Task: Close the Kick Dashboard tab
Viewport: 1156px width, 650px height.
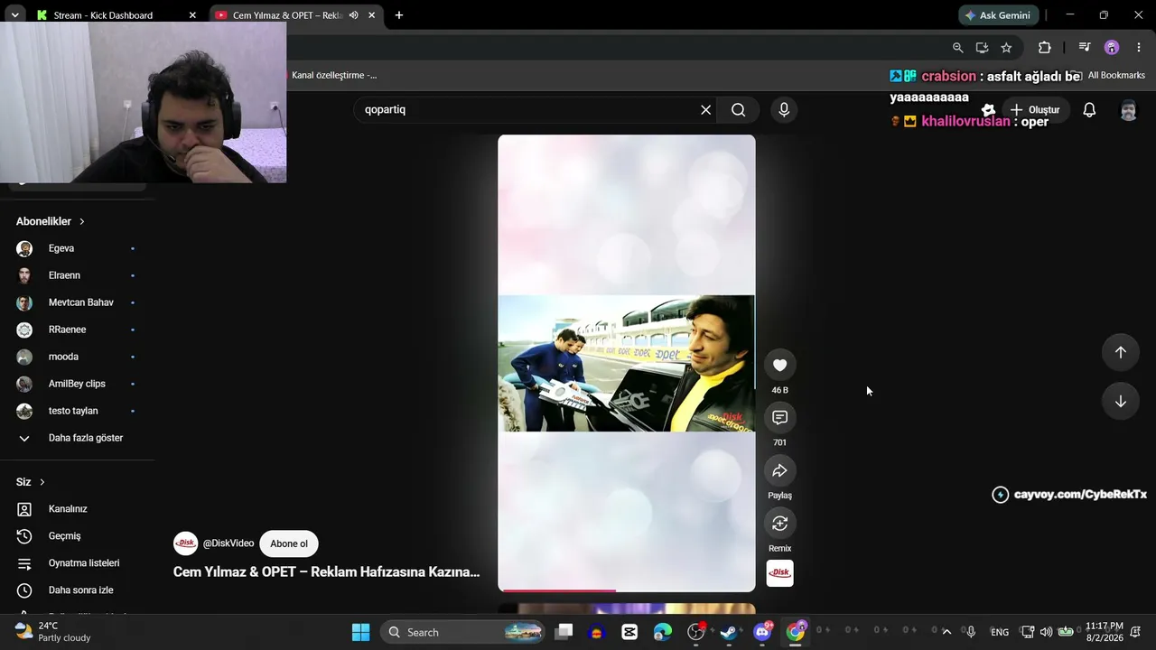Action: tap(191, 15)
